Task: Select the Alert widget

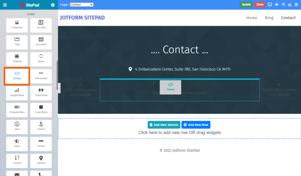Action: coord(17,127)
